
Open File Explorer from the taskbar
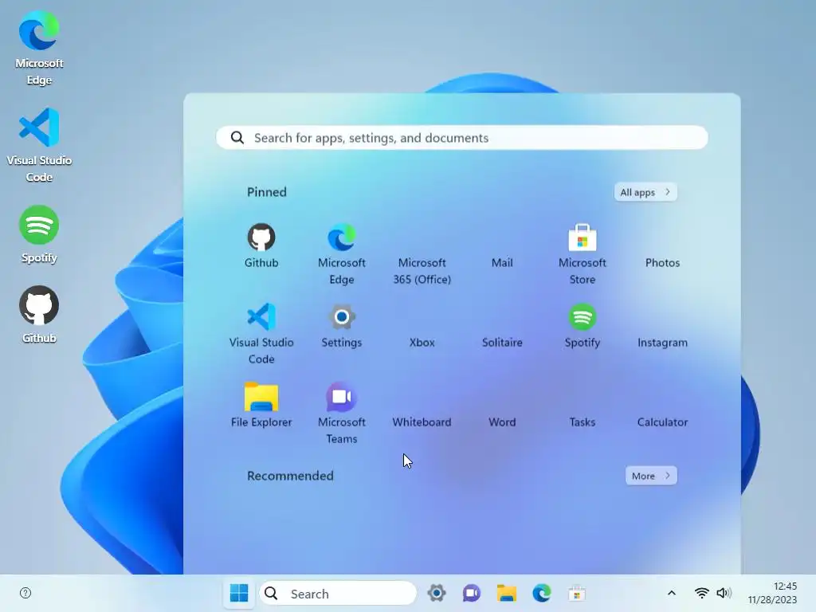pos(506,593)
